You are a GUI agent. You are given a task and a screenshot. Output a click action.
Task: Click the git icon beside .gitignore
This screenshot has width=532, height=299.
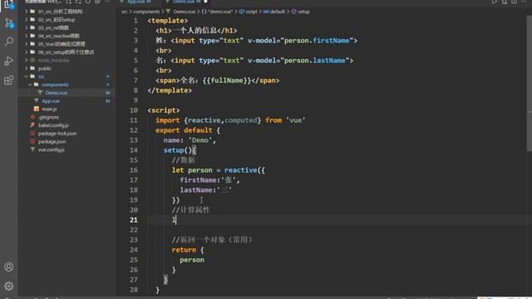click(x=32, y=117)
